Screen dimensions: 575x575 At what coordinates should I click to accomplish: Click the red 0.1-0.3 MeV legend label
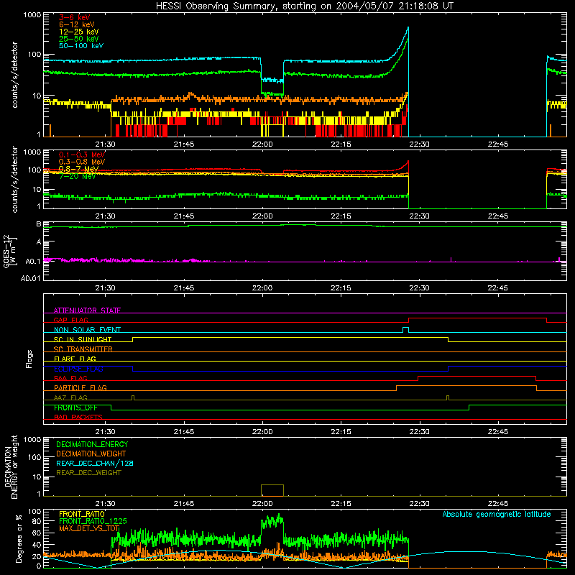[82, 155]
